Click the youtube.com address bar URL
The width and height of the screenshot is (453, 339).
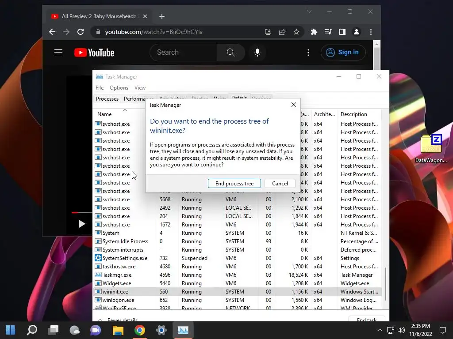point(154,32)
